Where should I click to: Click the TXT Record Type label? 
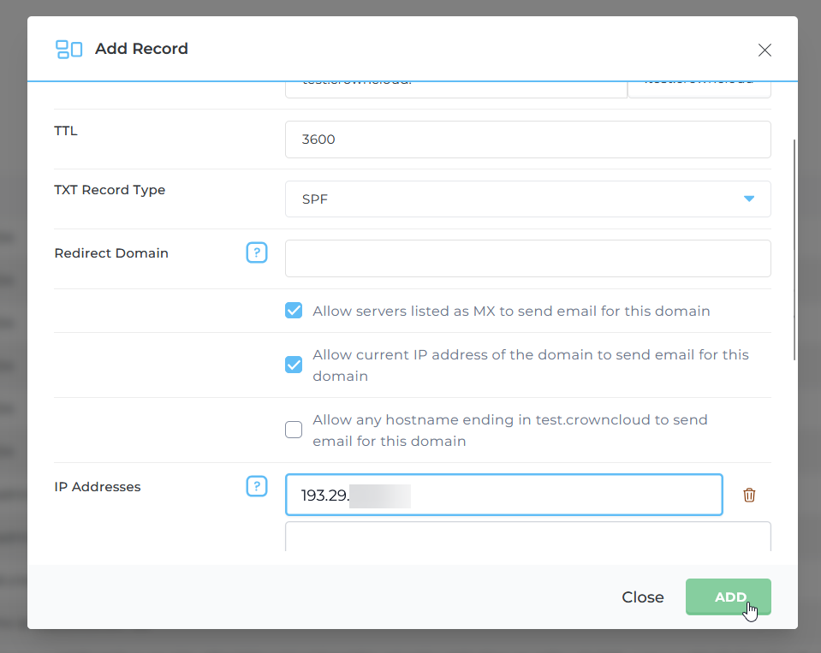[110, 190]
